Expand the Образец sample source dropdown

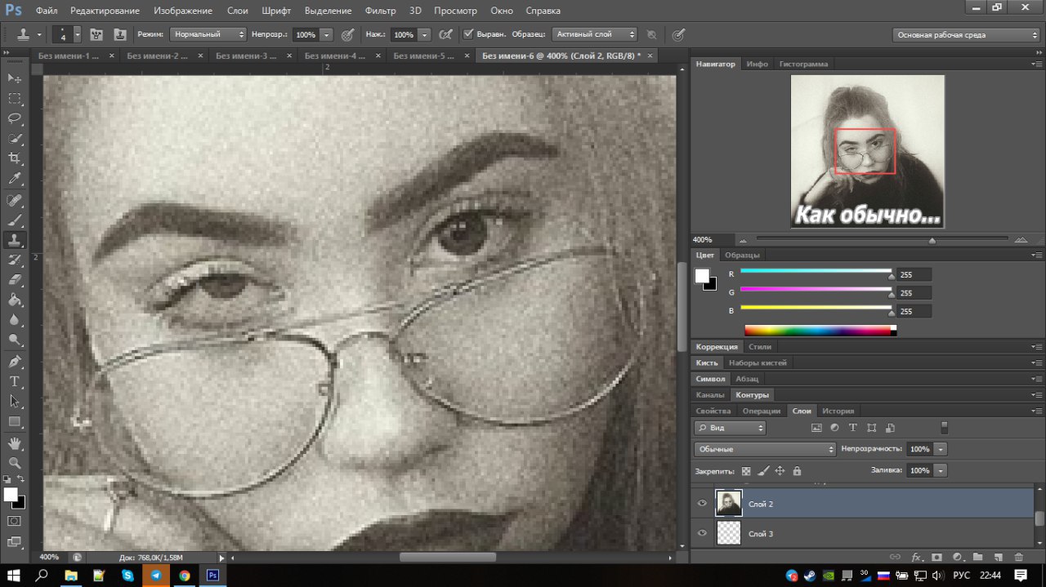[594, 34]
